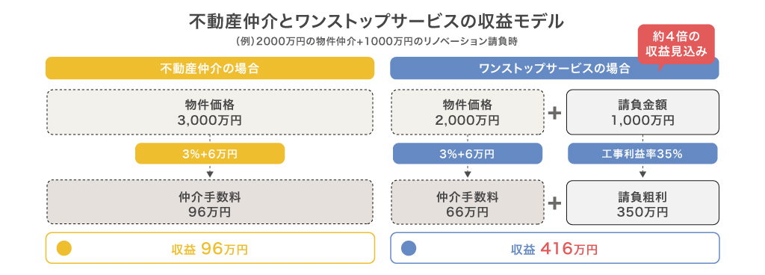Click the arrow below blue 3%+6万円 label
Screen dimensions: 765x275
(x=468, y=171)
